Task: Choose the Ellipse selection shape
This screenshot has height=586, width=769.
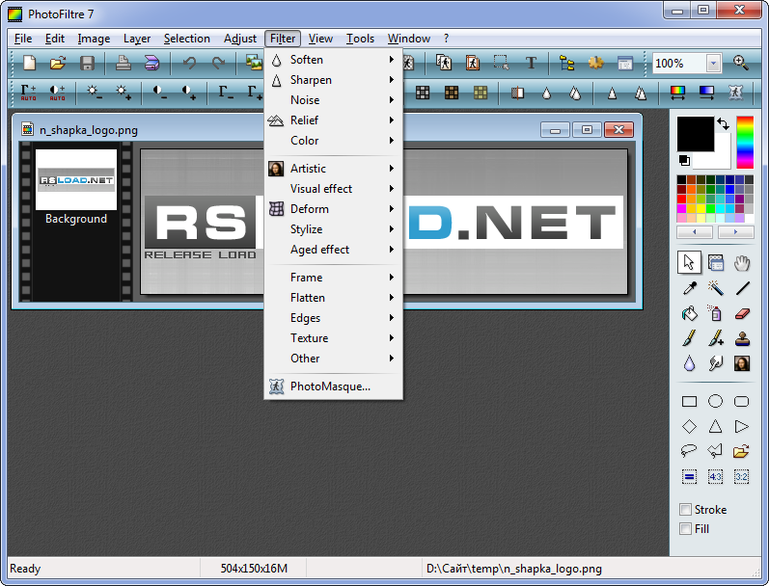Action: tap(716, 401)
